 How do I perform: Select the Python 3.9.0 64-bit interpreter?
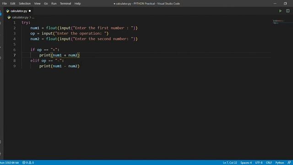click(9, 163)
